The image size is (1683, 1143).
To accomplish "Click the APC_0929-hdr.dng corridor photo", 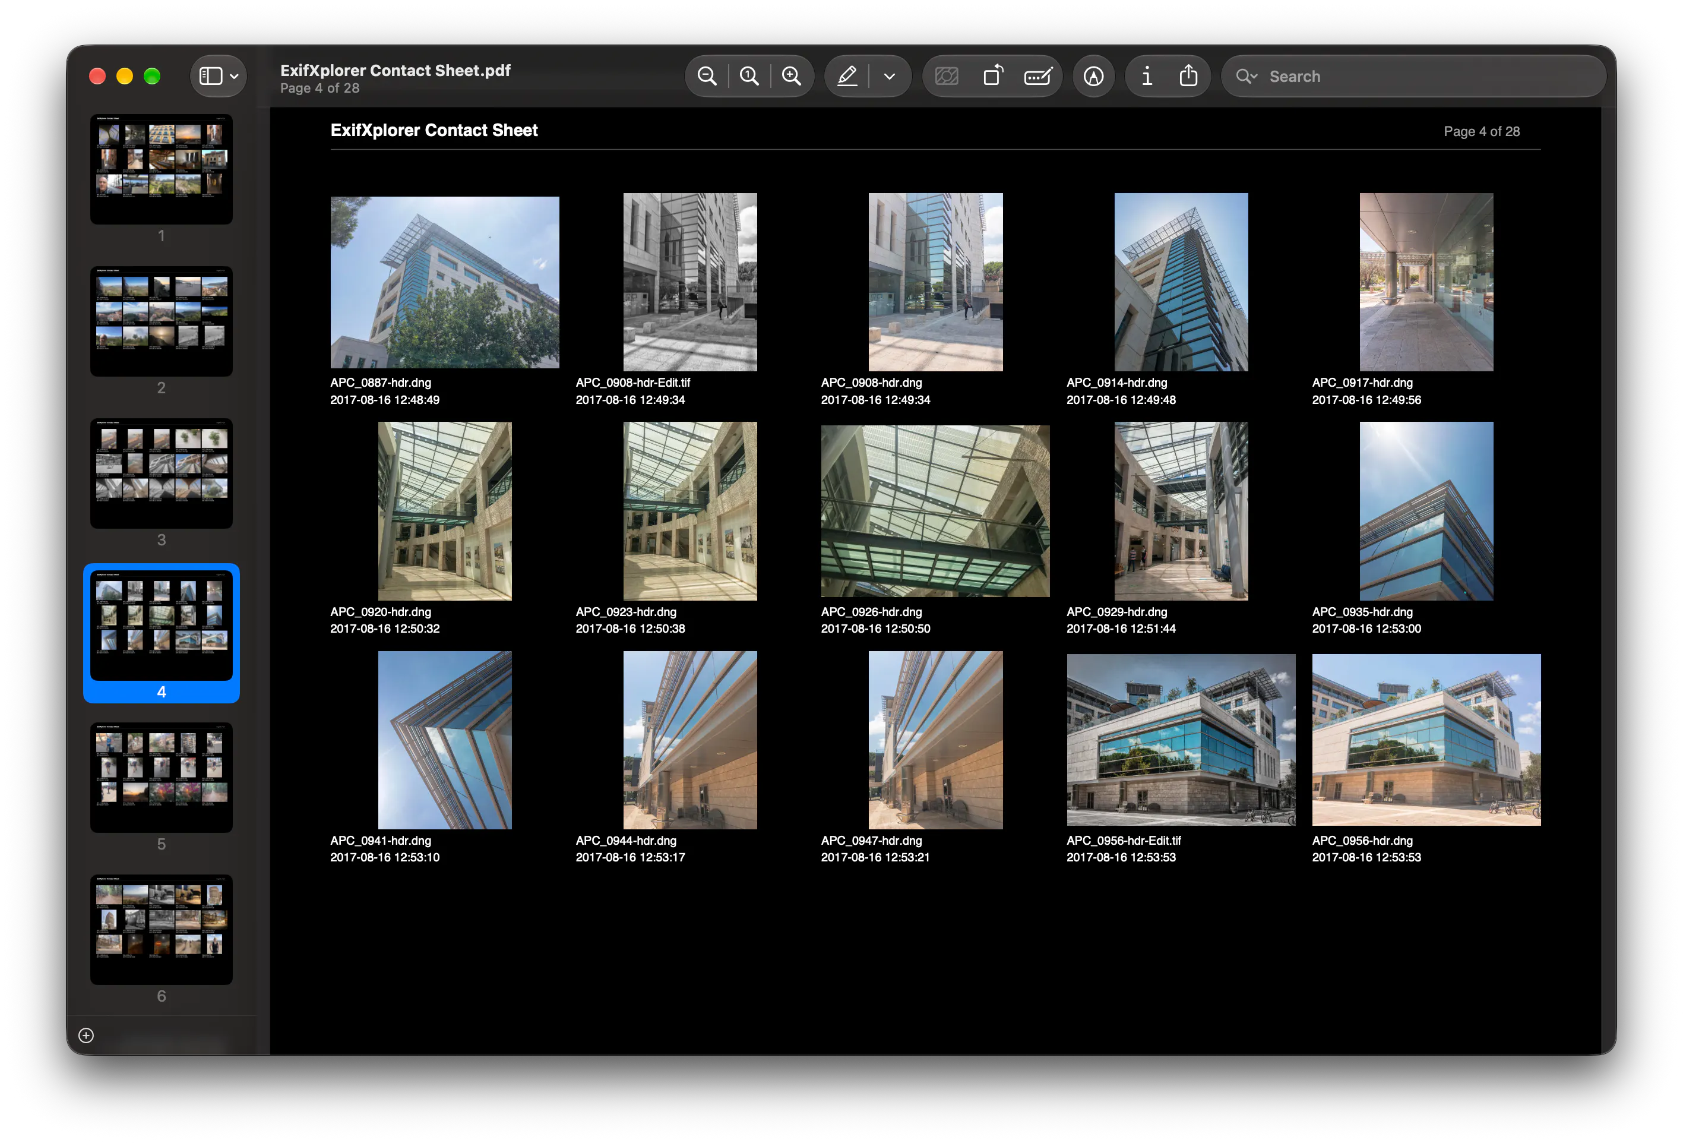I will click(x=1181, y=511).
